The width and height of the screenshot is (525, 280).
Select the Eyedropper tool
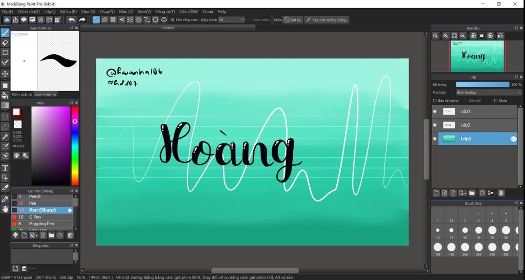5,199
